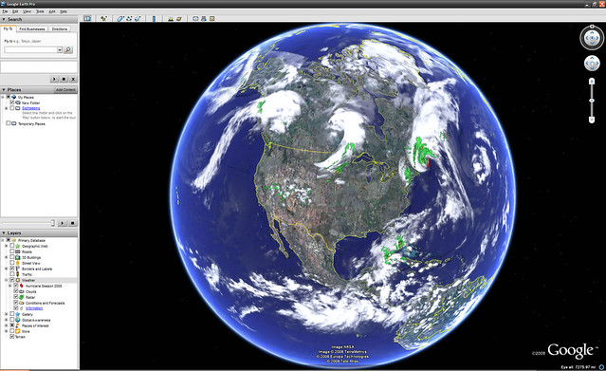The height and width of the screenshot is (371, 606).
Task: Switch to Sky mode via planet icon
Action: [179, 18]
